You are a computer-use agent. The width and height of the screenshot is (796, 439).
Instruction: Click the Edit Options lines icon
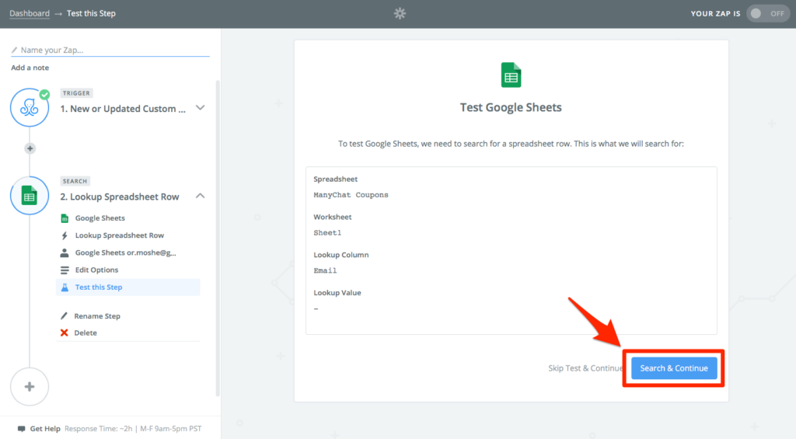pyautogui.click(x=65, y=270)
